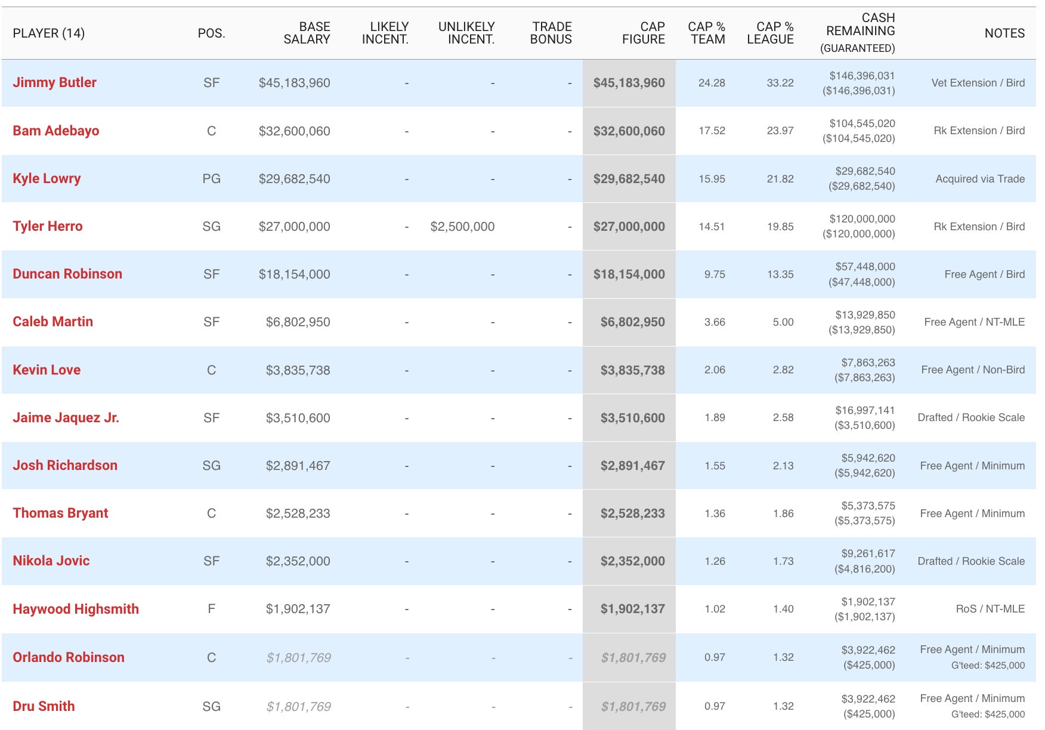Click the Player (14) column header

click(49, 33)
